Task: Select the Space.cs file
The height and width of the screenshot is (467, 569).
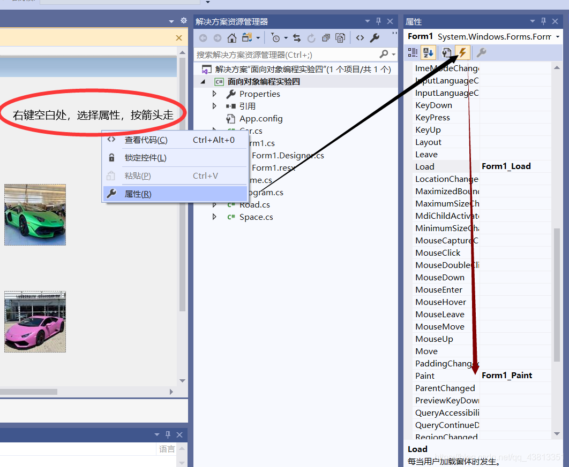Action: pyautogui.click(x=256, y=217)
